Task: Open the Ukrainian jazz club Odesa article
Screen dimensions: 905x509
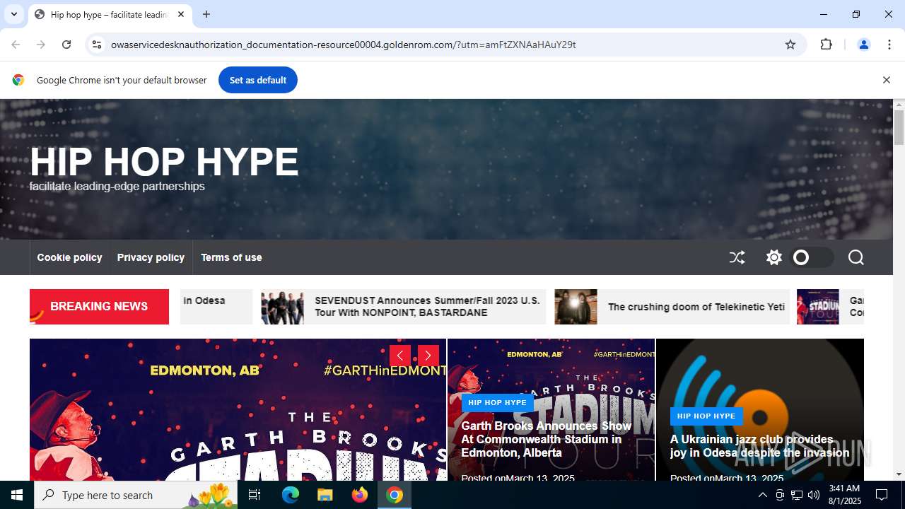Action: point(759,446)
